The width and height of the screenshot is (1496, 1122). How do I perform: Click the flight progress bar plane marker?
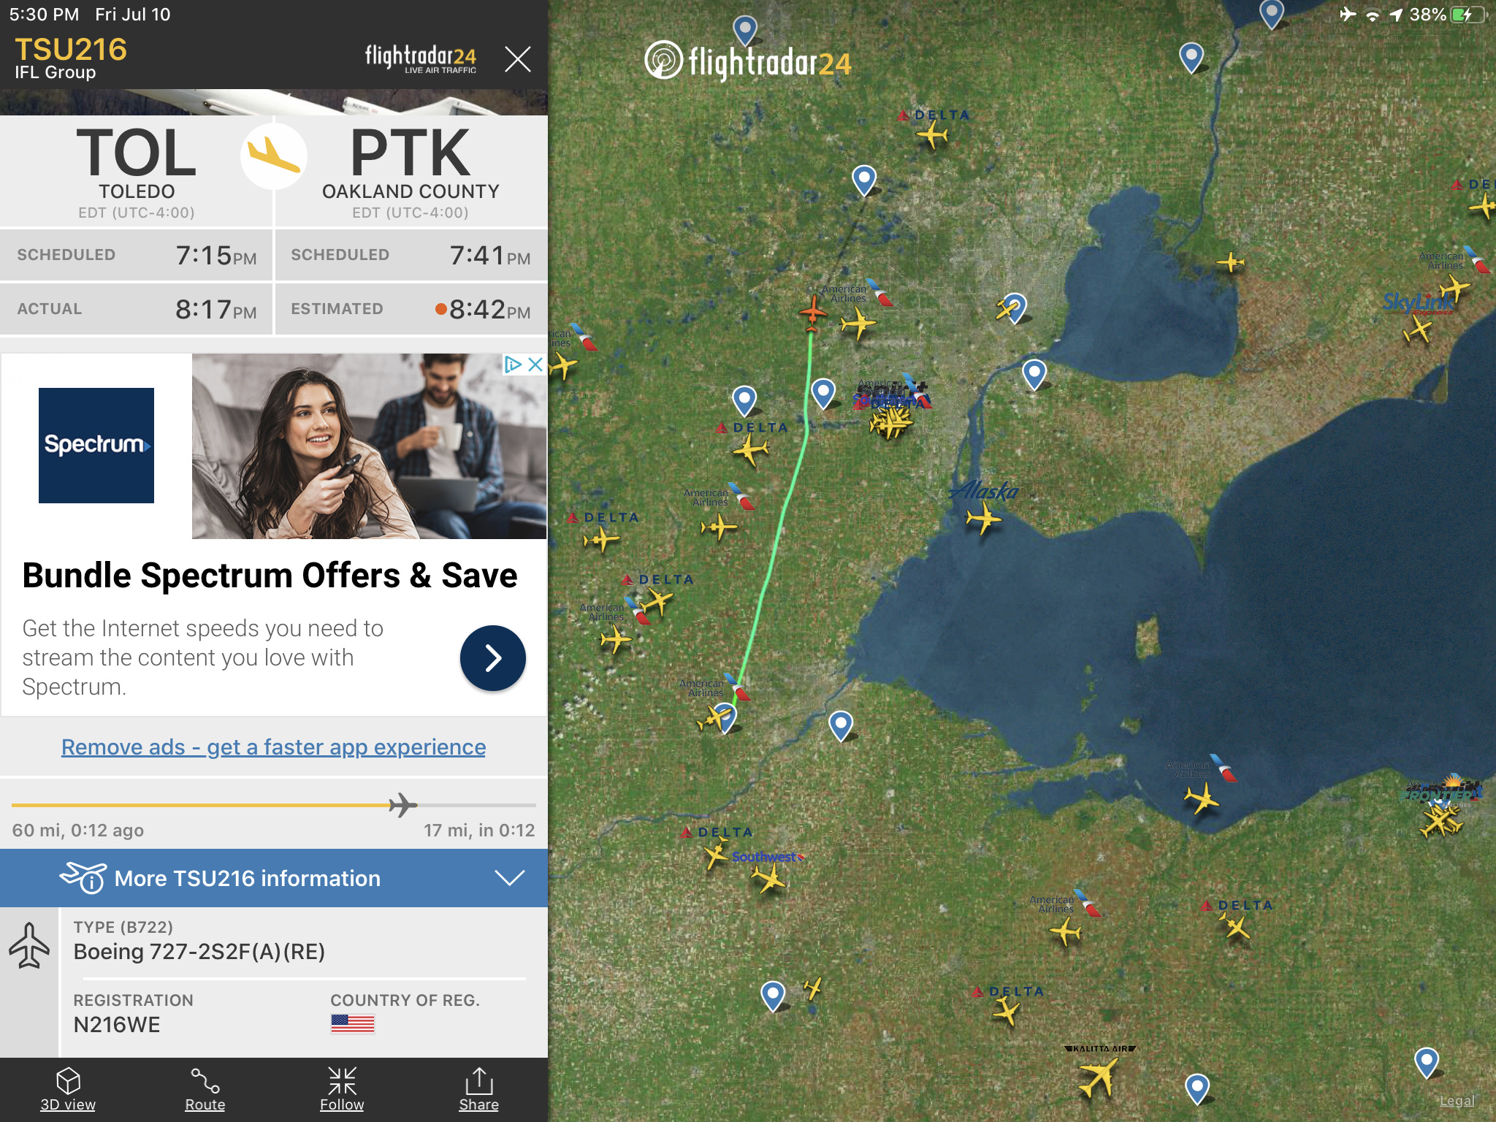tap(402, 805)
